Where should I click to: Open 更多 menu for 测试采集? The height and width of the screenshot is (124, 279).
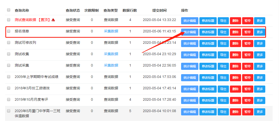tap(260, 66)
